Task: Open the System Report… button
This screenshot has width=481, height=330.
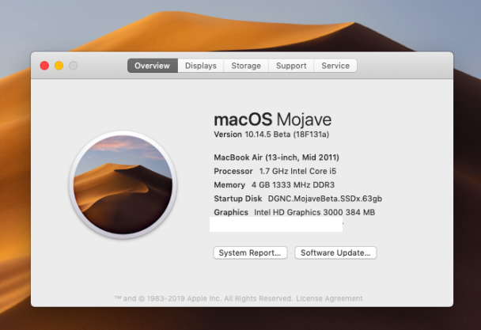Action: [x=250, y=252]
